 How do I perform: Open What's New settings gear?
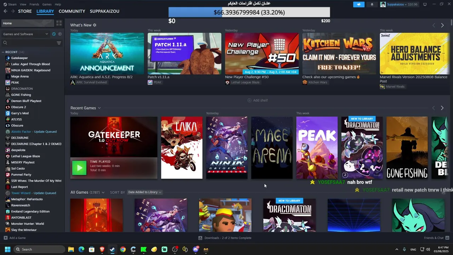click(x=94, y=25)
